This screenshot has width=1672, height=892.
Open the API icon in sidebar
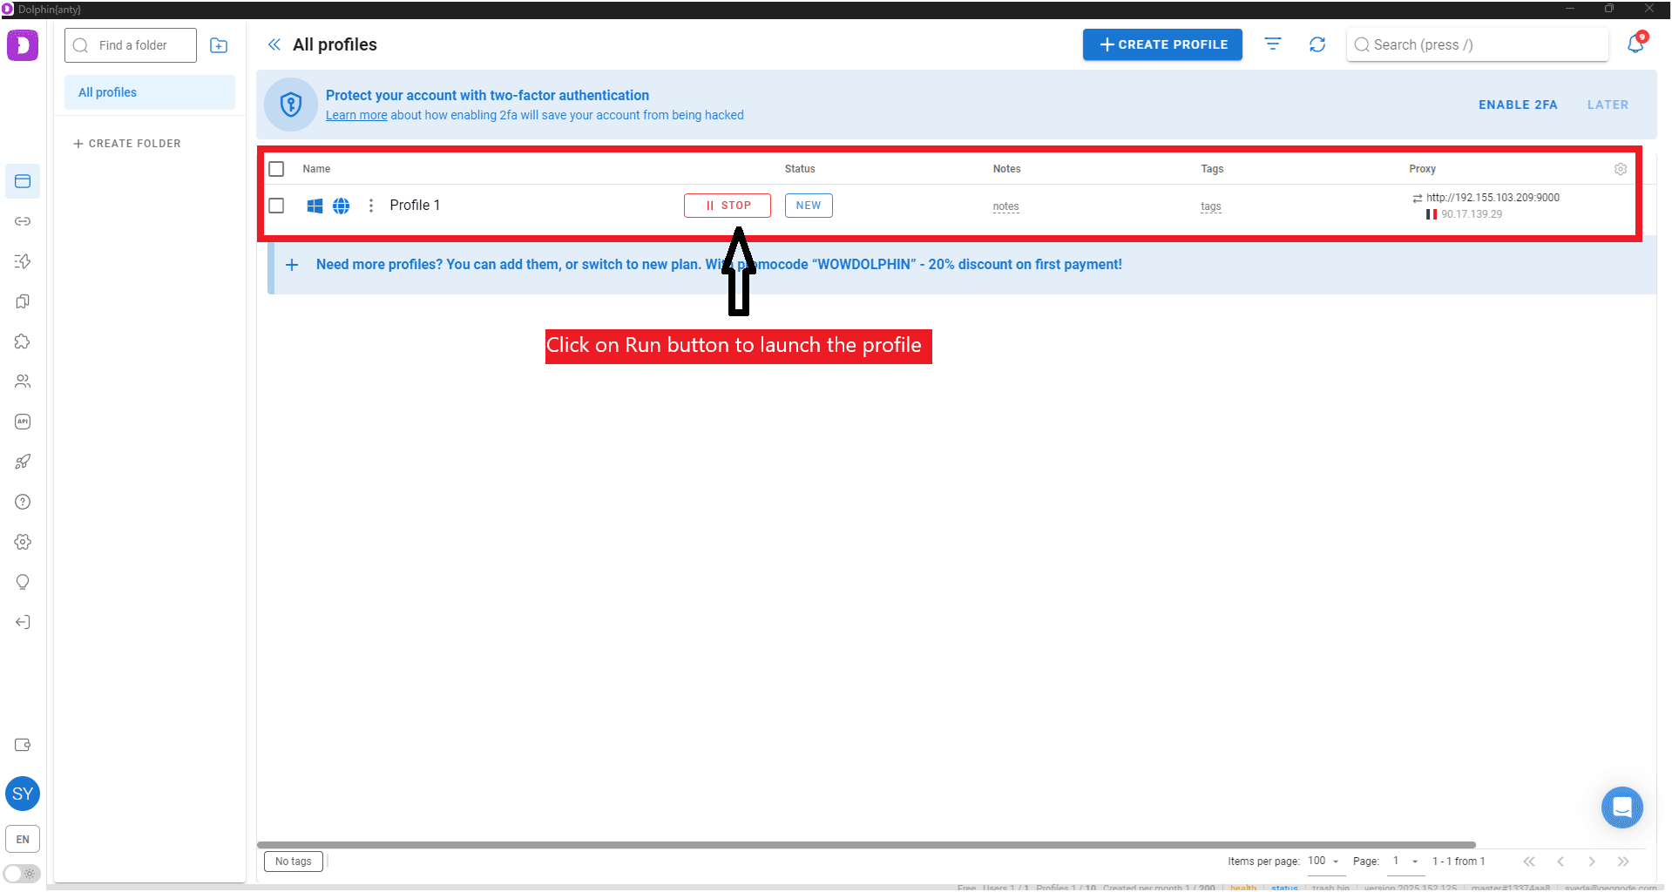(23, 422)
